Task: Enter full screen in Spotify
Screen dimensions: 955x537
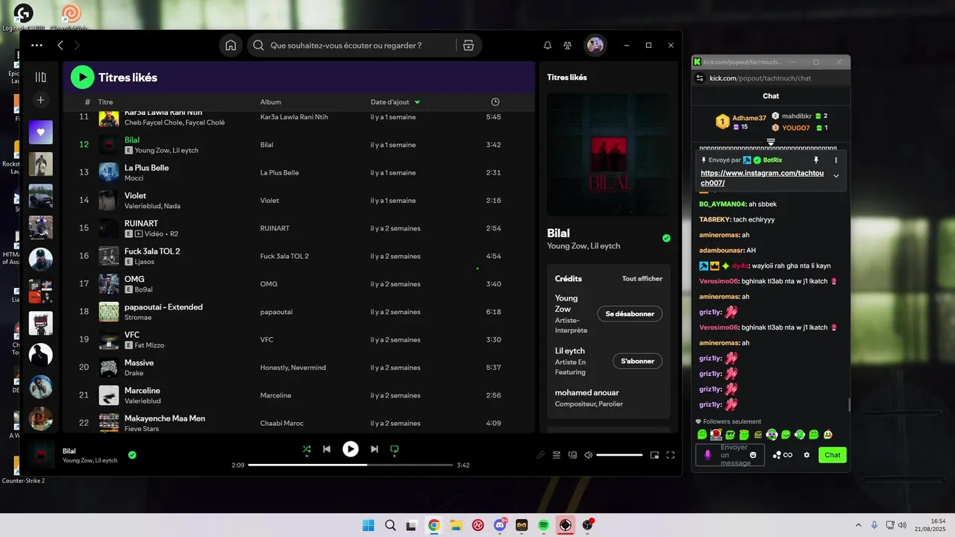Action: (670, 455)
